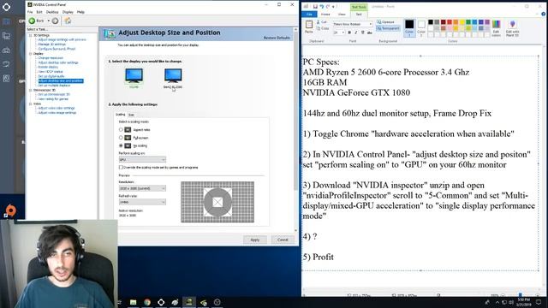Toggle Italic in Paint text tools

click(x=356, y=33)
